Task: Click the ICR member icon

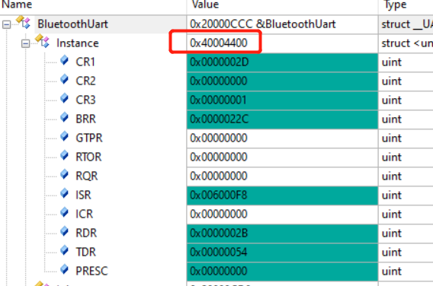Action: [x=64, y=212]
